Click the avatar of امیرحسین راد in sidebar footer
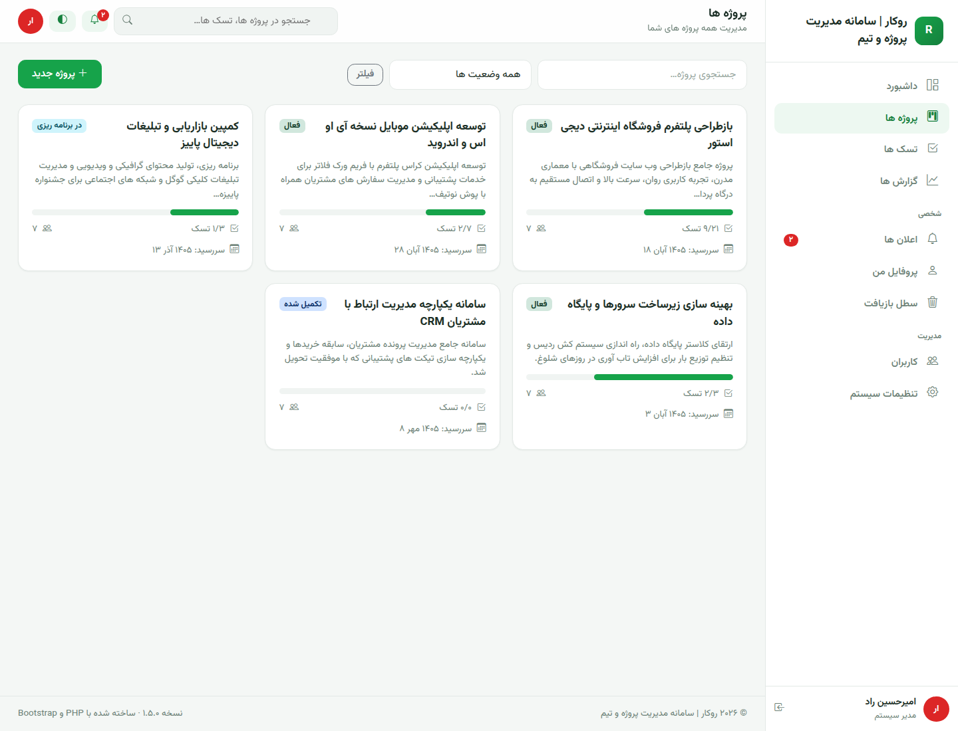The image size is (958, 731). [937, 709]
